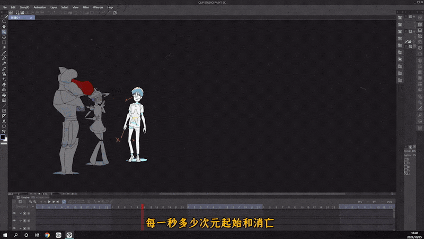Image resolution: width=424 pixels, height=239 pixels.
Task: Open the Layer menu
Action: click(54, 7)
